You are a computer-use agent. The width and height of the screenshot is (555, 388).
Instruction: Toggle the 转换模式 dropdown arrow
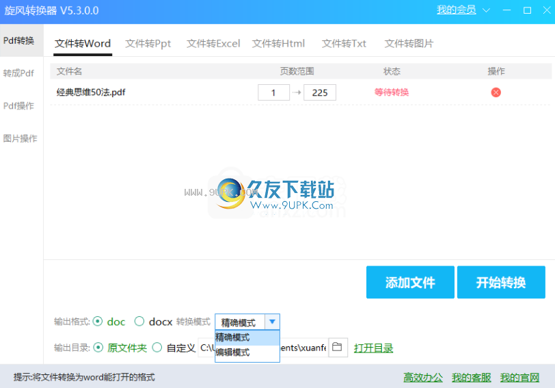pos(272,322)
